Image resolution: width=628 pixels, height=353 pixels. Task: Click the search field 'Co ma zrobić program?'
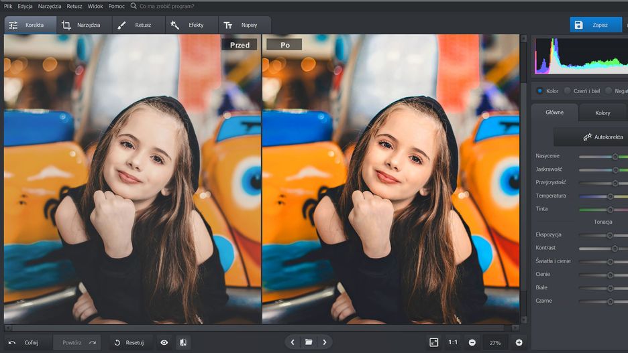click(x=166, y=6)
